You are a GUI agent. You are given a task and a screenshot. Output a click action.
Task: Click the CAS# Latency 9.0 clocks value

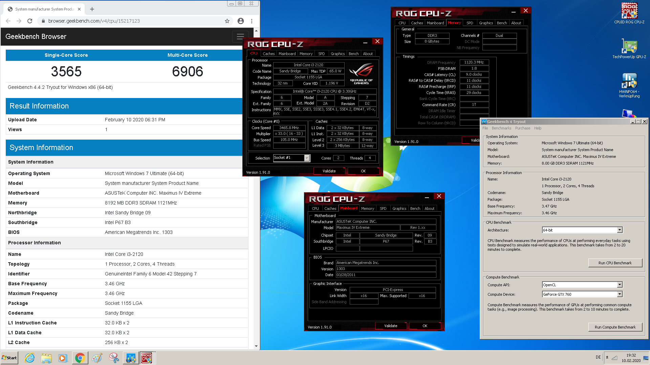[x=474, y=74]
